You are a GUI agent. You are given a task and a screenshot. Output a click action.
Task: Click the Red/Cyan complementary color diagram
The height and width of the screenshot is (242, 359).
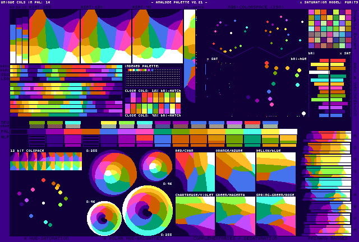pyautogui.click(x=195, y=172)
